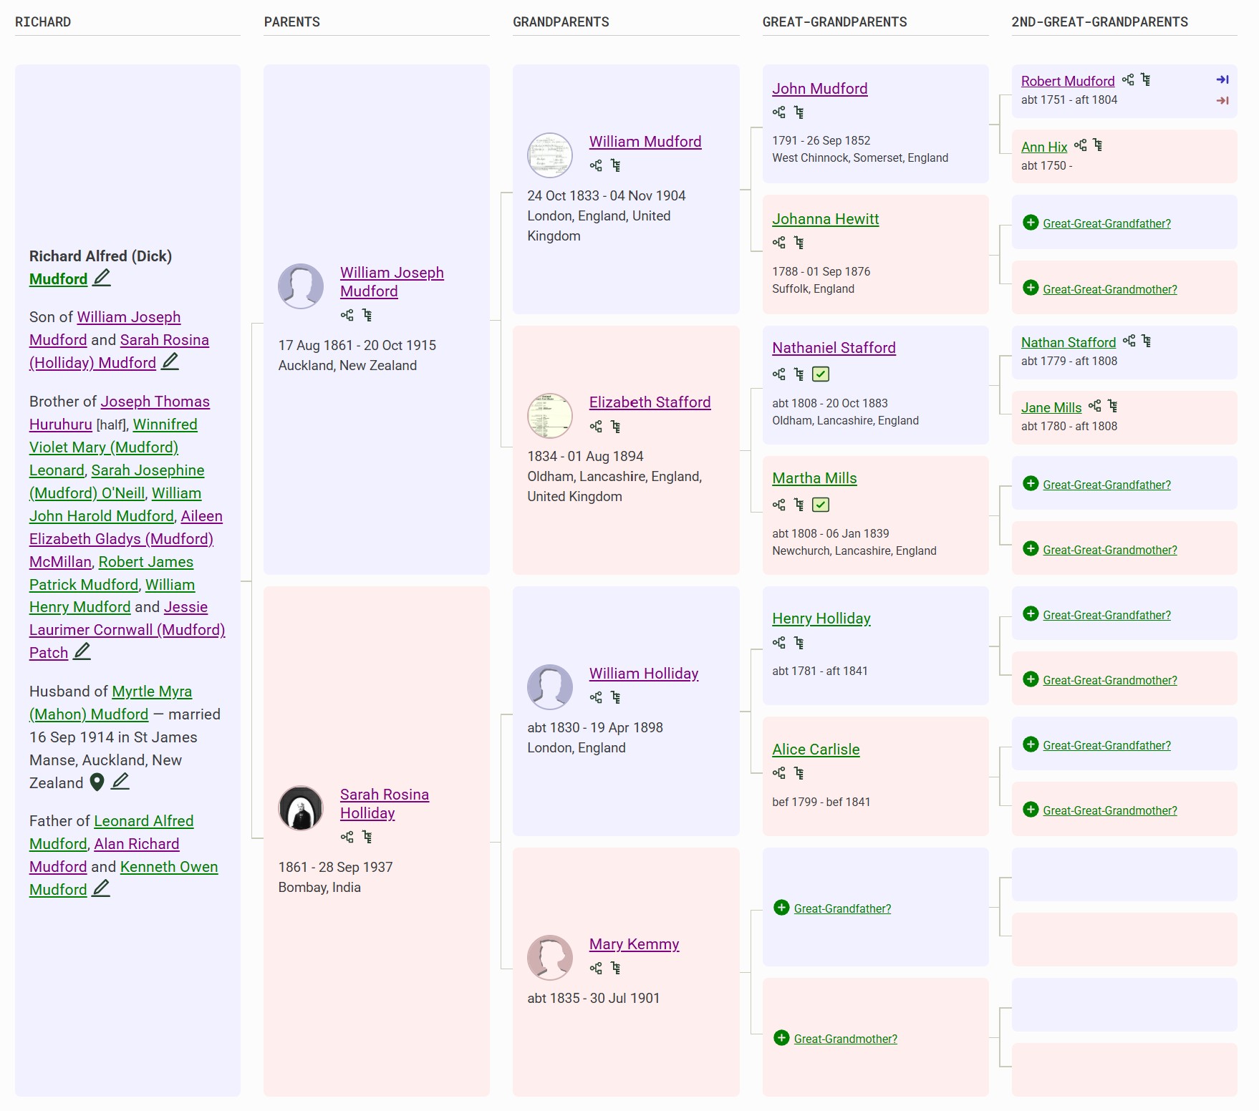Expand Robert Mudford's ancestors with the blue arrow

(1222, 79)
